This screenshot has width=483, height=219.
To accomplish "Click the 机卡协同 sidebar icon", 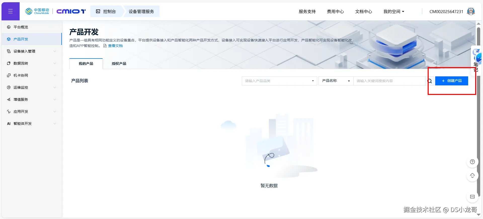I will point(9,75).
